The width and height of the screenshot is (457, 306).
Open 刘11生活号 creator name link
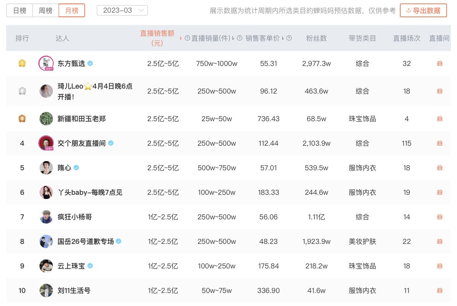tap(74, 291)
